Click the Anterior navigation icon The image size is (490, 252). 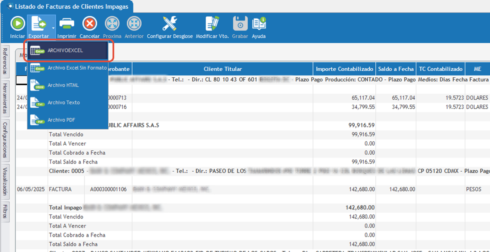[x=134, y=24]
